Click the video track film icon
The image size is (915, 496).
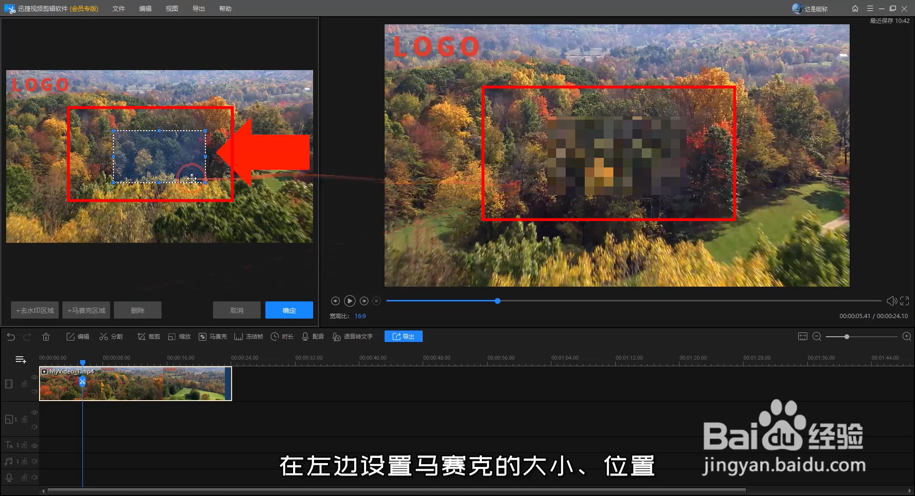[9, 384]
